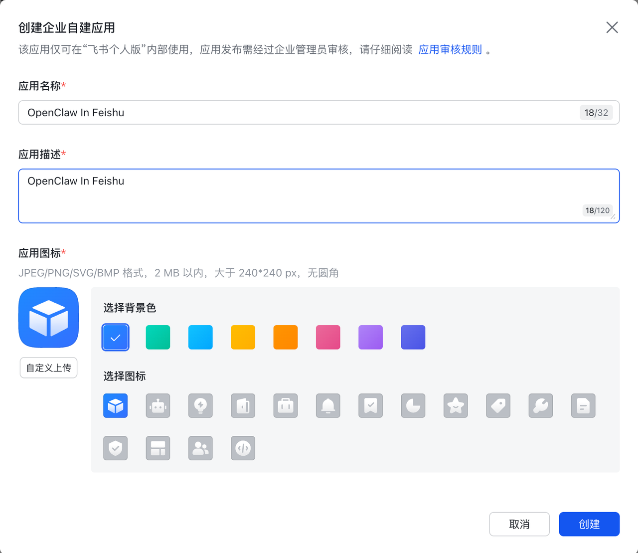
Task: Pick the pink background color
Action: tap(327, 337)
